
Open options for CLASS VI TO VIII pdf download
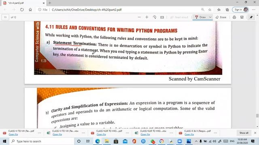pyautogui.click(x=39, y=133)
